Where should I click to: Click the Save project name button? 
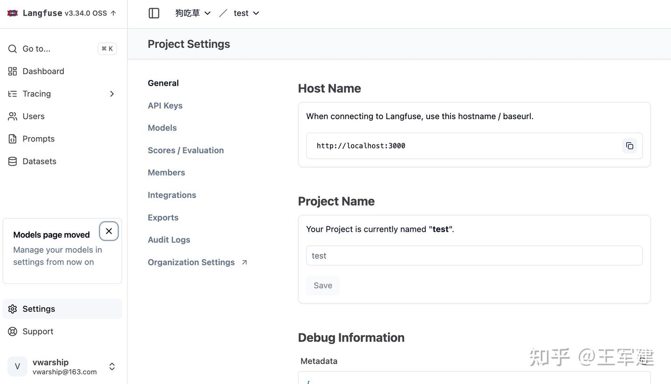click(322, 285)
